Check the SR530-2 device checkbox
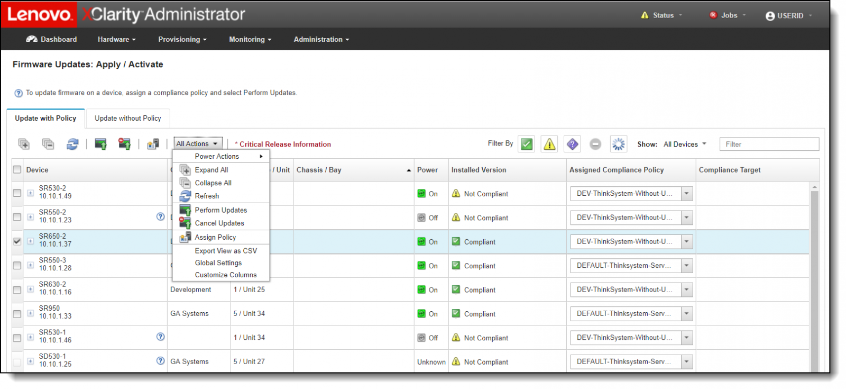 [17, 193]
